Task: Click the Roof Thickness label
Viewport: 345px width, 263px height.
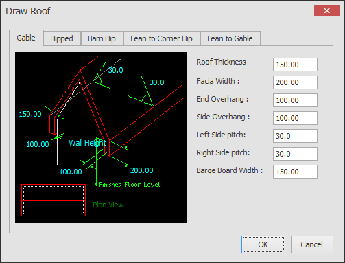Action: [221, 62]
